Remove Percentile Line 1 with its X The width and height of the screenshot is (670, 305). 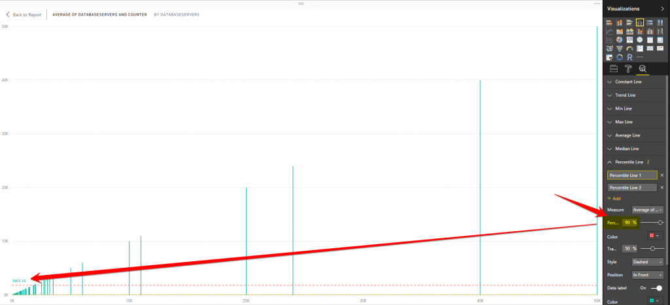pyautogui.click(x=662, y=175)
